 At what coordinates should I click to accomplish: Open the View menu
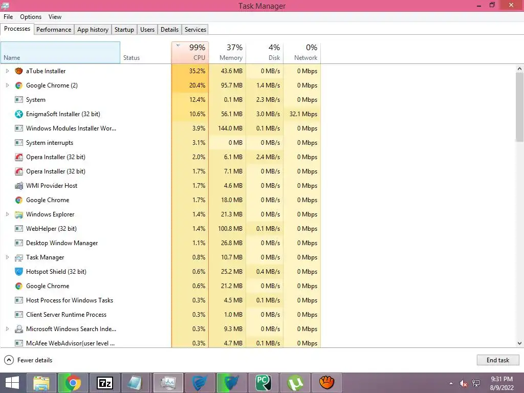[55, 17]
